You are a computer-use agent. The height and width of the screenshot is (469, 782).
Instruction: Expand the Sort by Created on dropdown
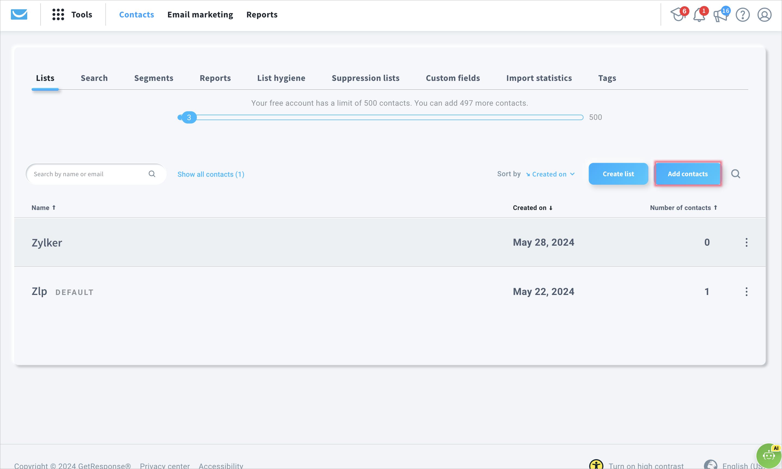point(550,174)
